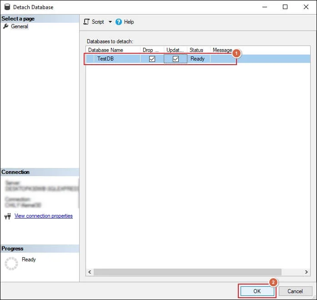317x300 pixels.
Task: Click the right scroll arrow
Action: coord(306,272)
